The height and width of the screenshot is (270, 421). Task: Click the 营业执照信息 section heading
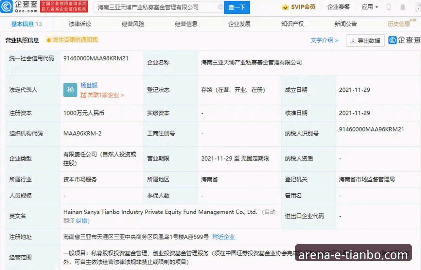(x=22, y=40)
